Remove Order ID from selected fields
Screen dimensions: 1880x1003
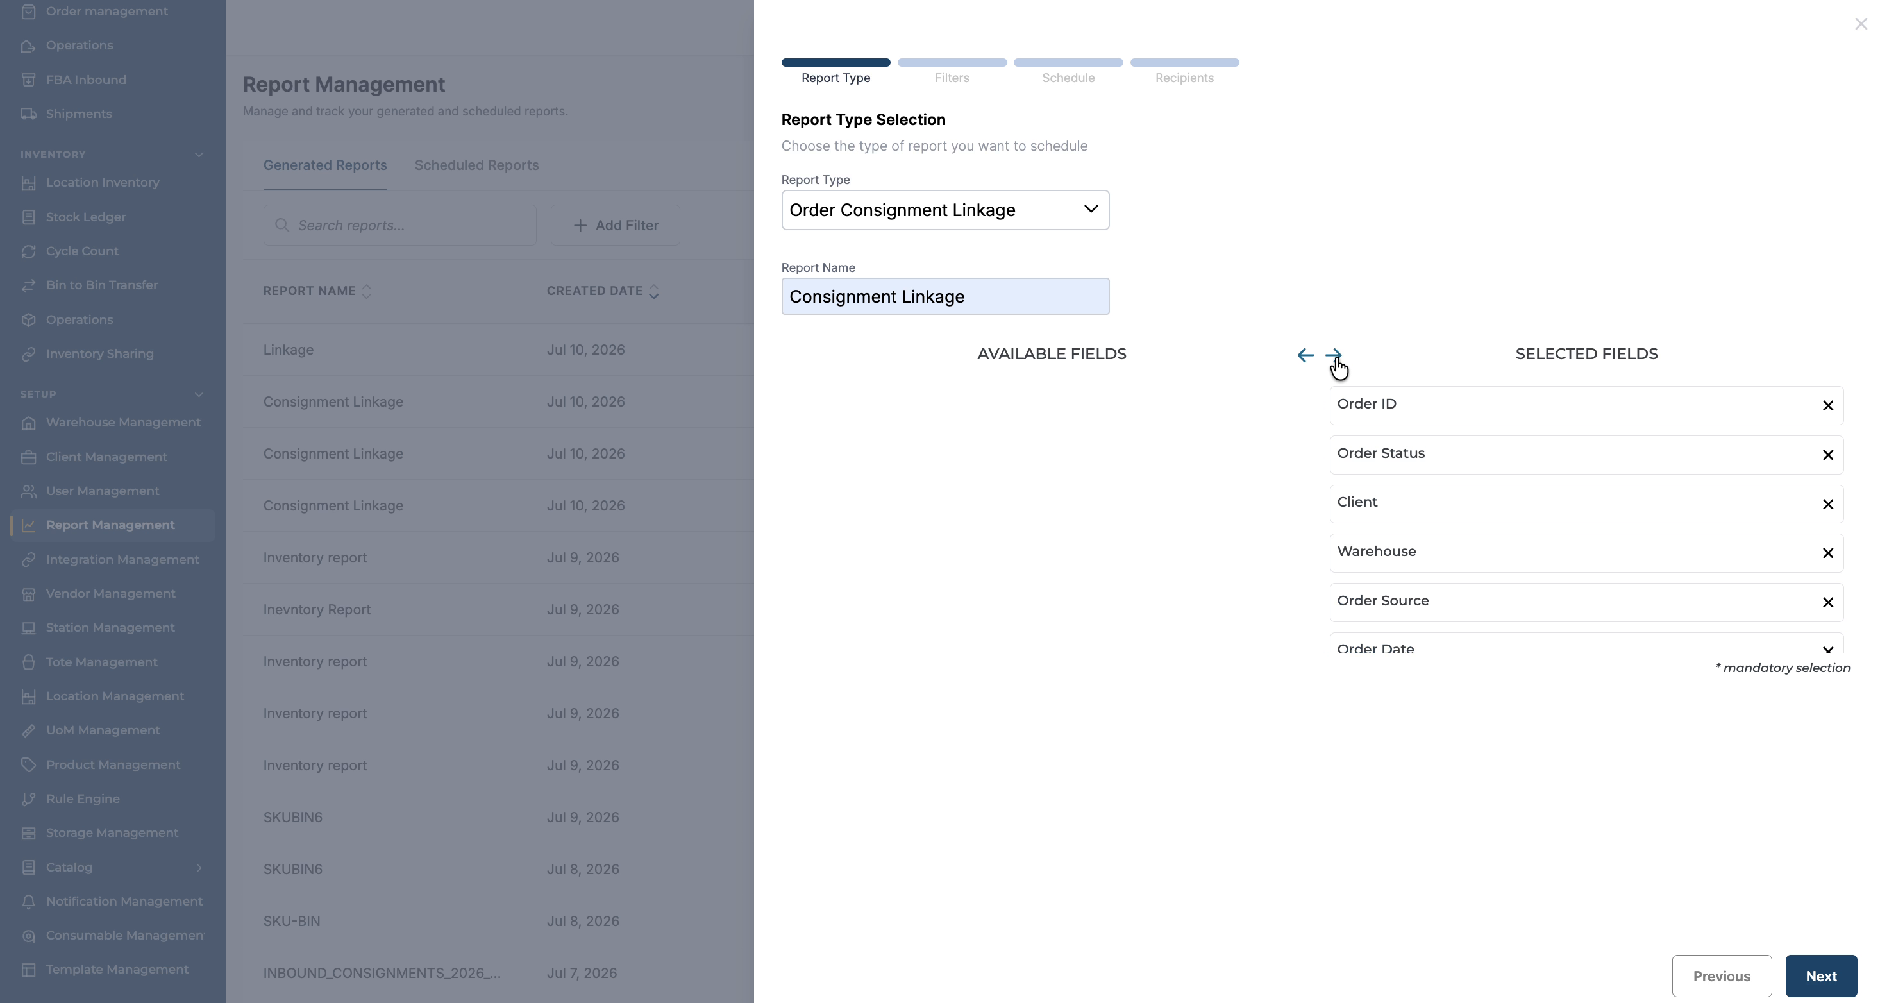click(1827, 406)
